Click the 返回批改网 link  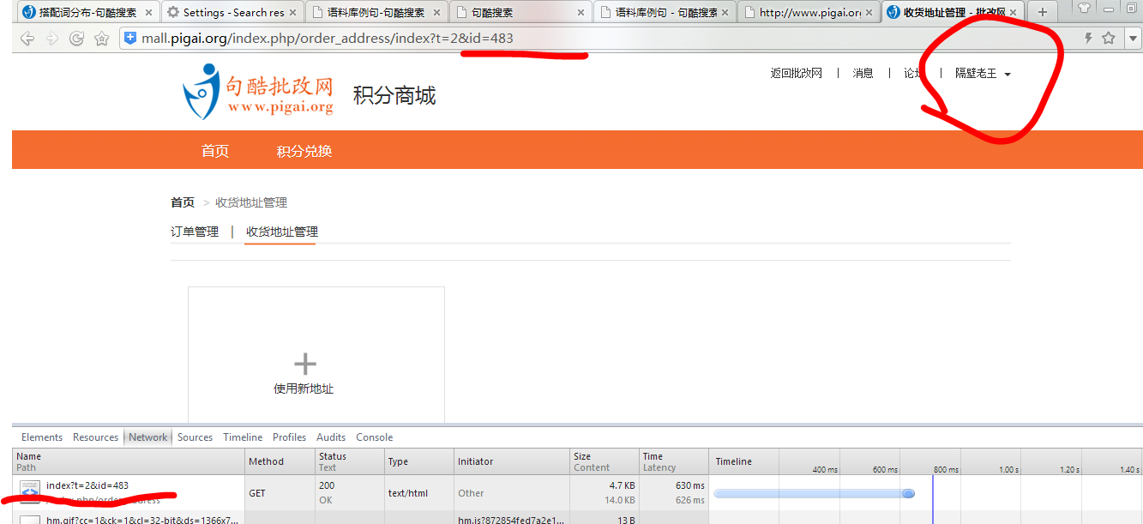click(796, 74)
